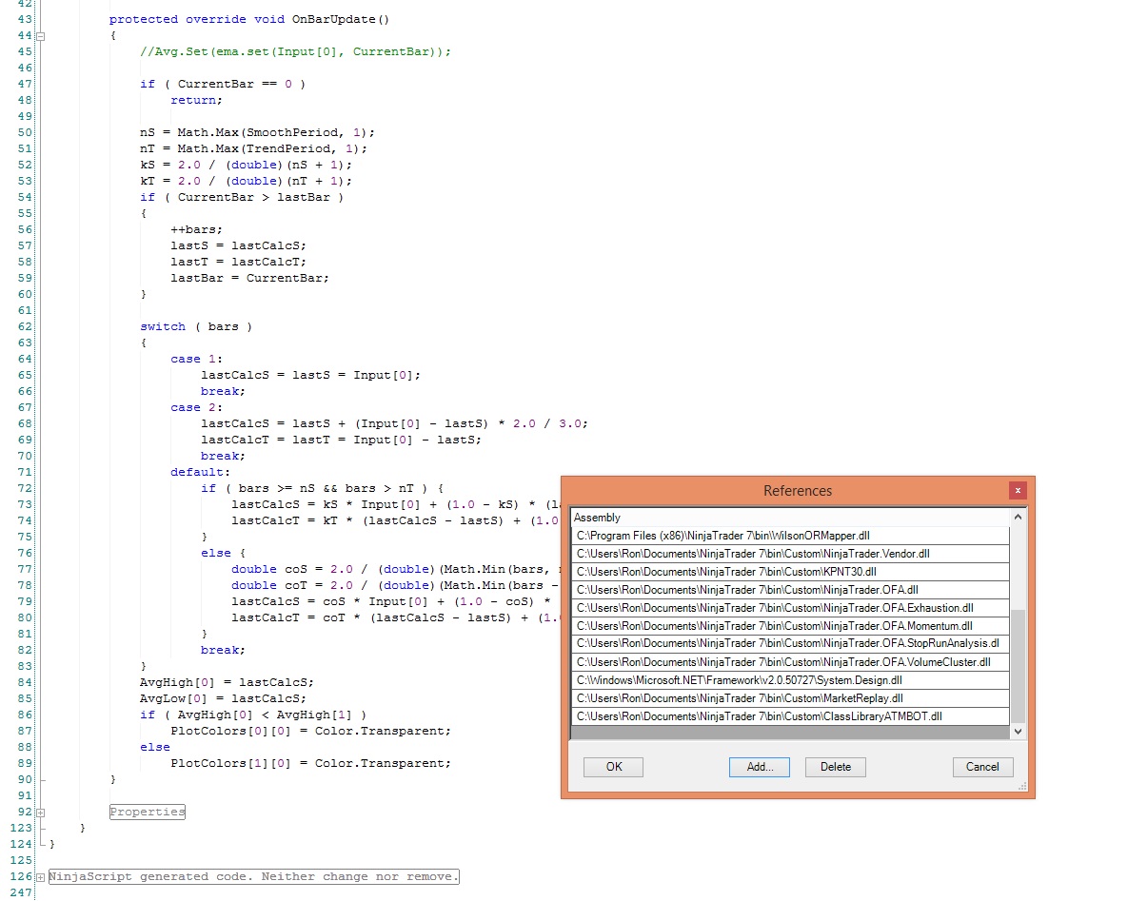Select the NinjaTrader.OFA.Exhaustion.dll row
Image resolution: width=1128 pixels, height=901 pixels.
(x=789, y=608)
